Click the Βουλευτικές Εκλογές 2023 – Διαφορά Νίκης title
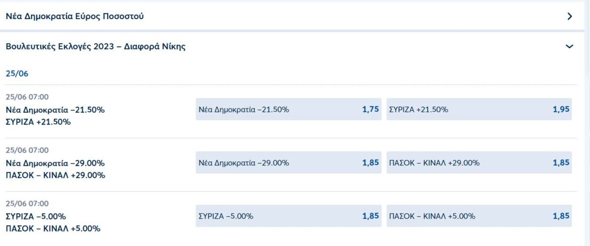Screen dimensions: 590x246 point(95,47)
